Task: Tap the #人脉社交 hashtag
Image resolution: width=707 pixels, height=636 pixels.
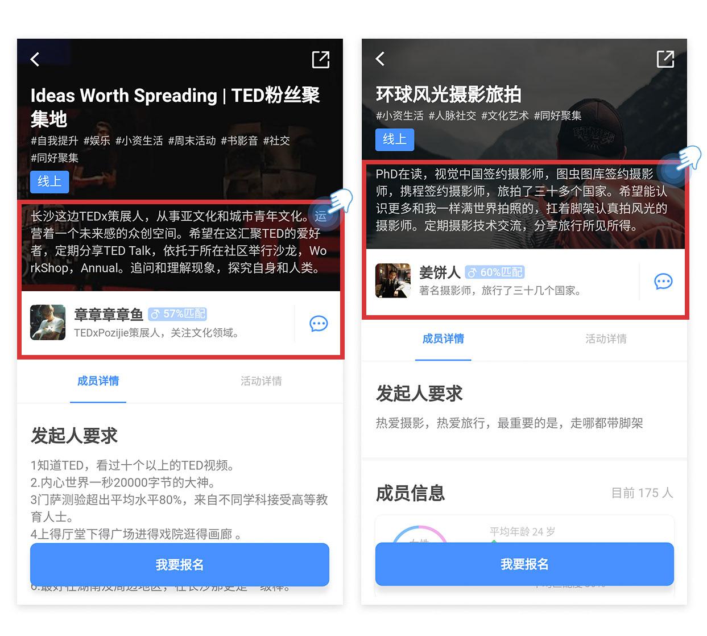Action: (x=452, y=116)
